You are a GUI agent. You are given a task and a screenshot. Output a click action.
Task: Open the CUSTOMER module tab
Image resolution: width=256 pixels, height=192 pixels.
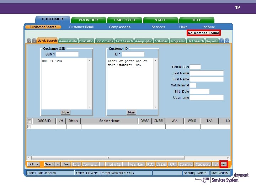coord(53,19)
